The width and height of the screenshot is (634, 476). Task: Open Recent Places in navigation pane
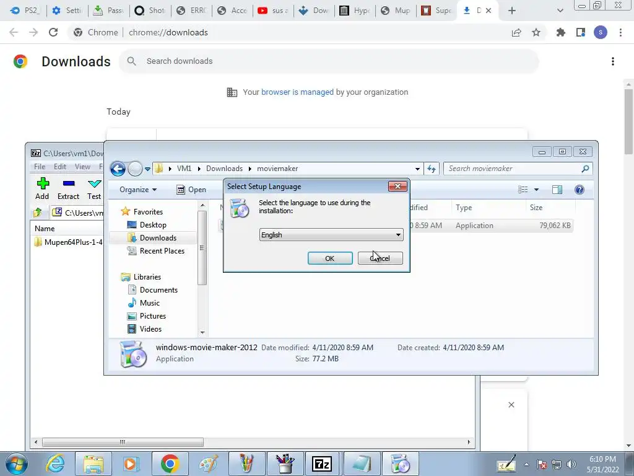pos(156,251)
